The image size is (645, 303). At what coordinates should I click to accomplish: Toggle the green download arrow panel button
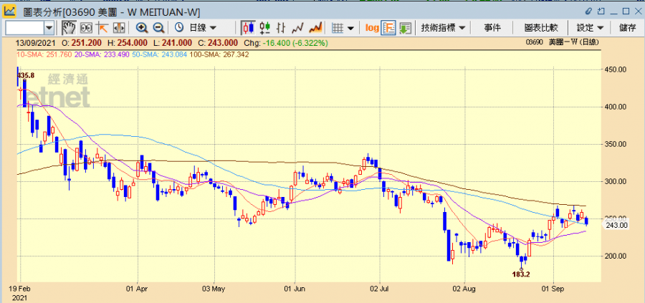[406, 28]
